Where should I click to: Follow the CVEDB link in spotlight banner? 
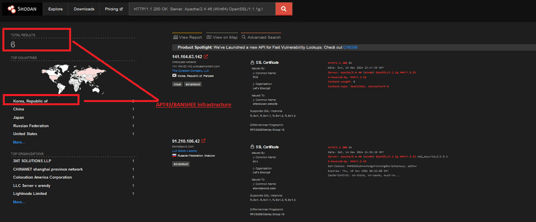(350, 48)
